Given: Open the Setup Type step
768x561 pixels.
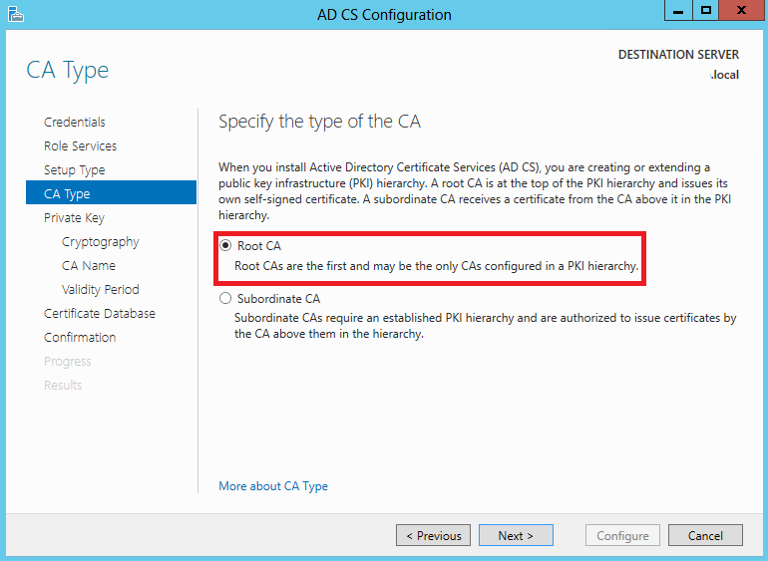Looking at the screenshot, I should point(75,169).
